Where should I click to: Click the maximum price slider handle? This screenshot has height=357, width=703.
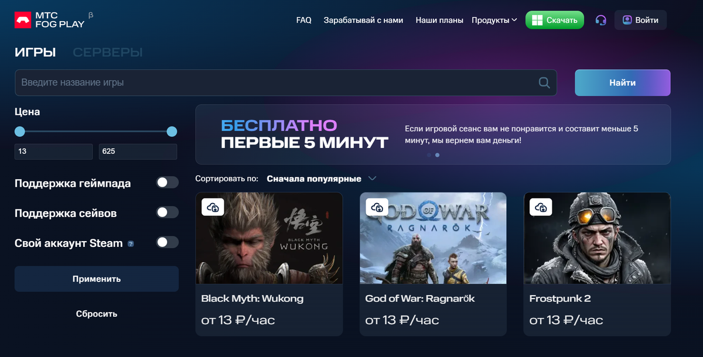pyautogui.click(x=172, y=132)
